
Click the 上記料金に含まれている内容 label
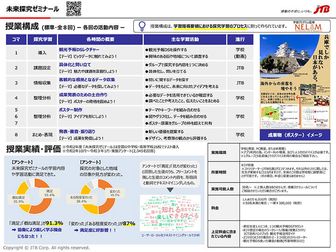(x=224, y=234)
